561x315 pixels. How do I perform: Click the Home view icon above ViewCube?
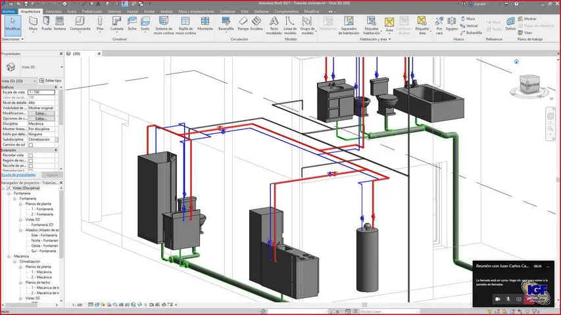tap(516, 62)
